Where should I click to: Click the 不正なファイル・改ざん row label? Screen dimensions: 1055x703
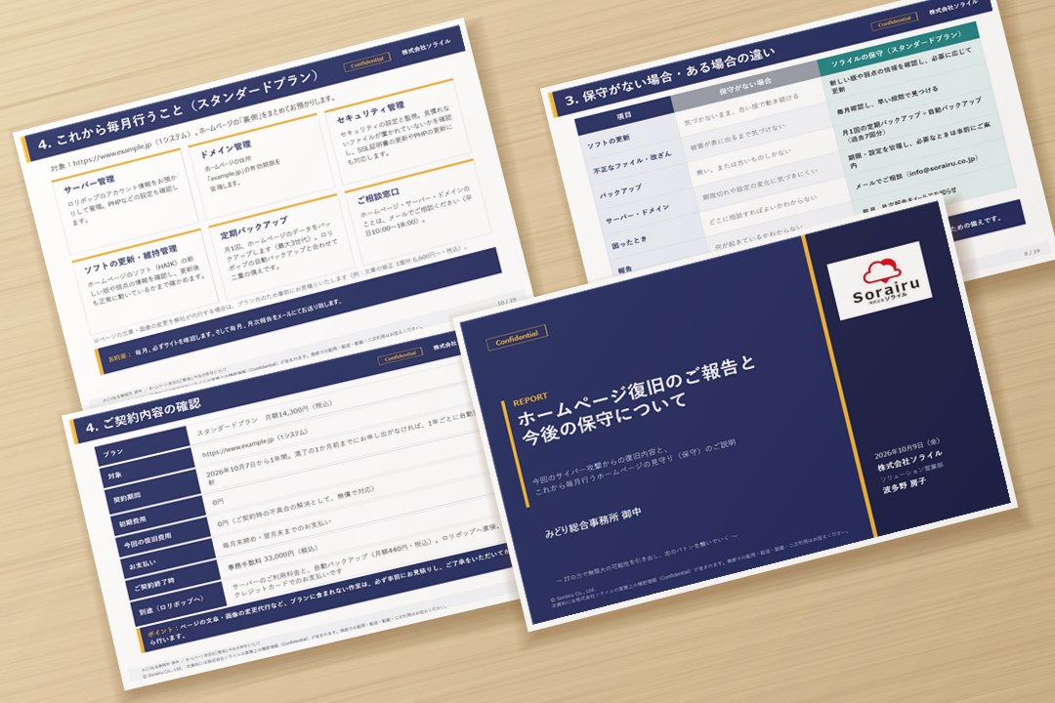(x=632, y=161)
